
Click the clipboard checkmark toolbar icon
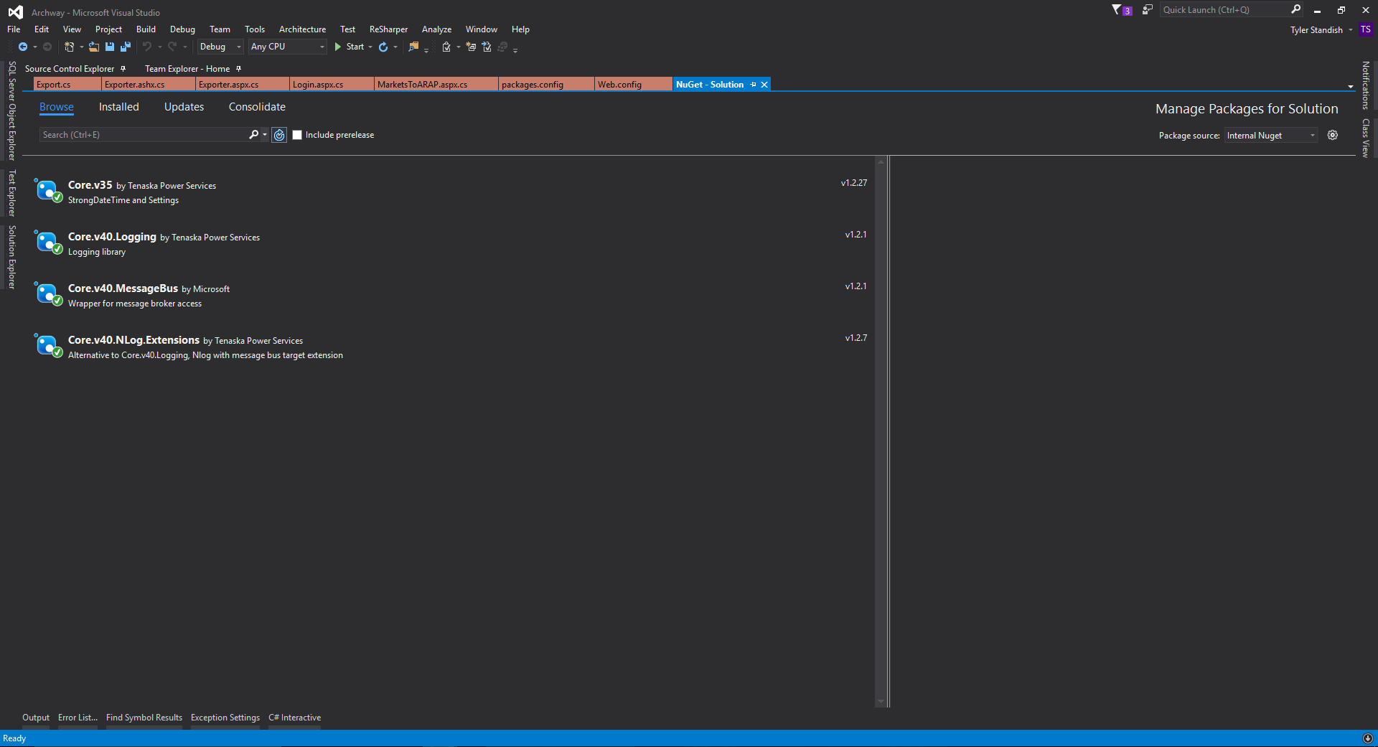point(446,47)
